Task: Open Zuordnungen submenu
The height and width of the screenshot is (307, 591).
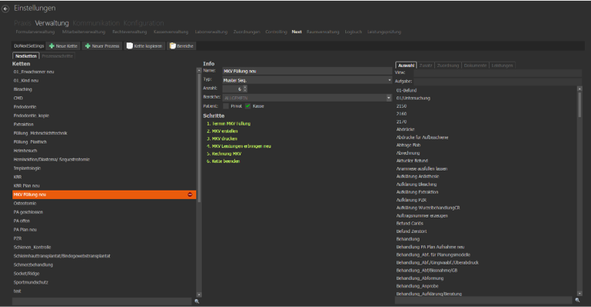Action: coord(247,32)
